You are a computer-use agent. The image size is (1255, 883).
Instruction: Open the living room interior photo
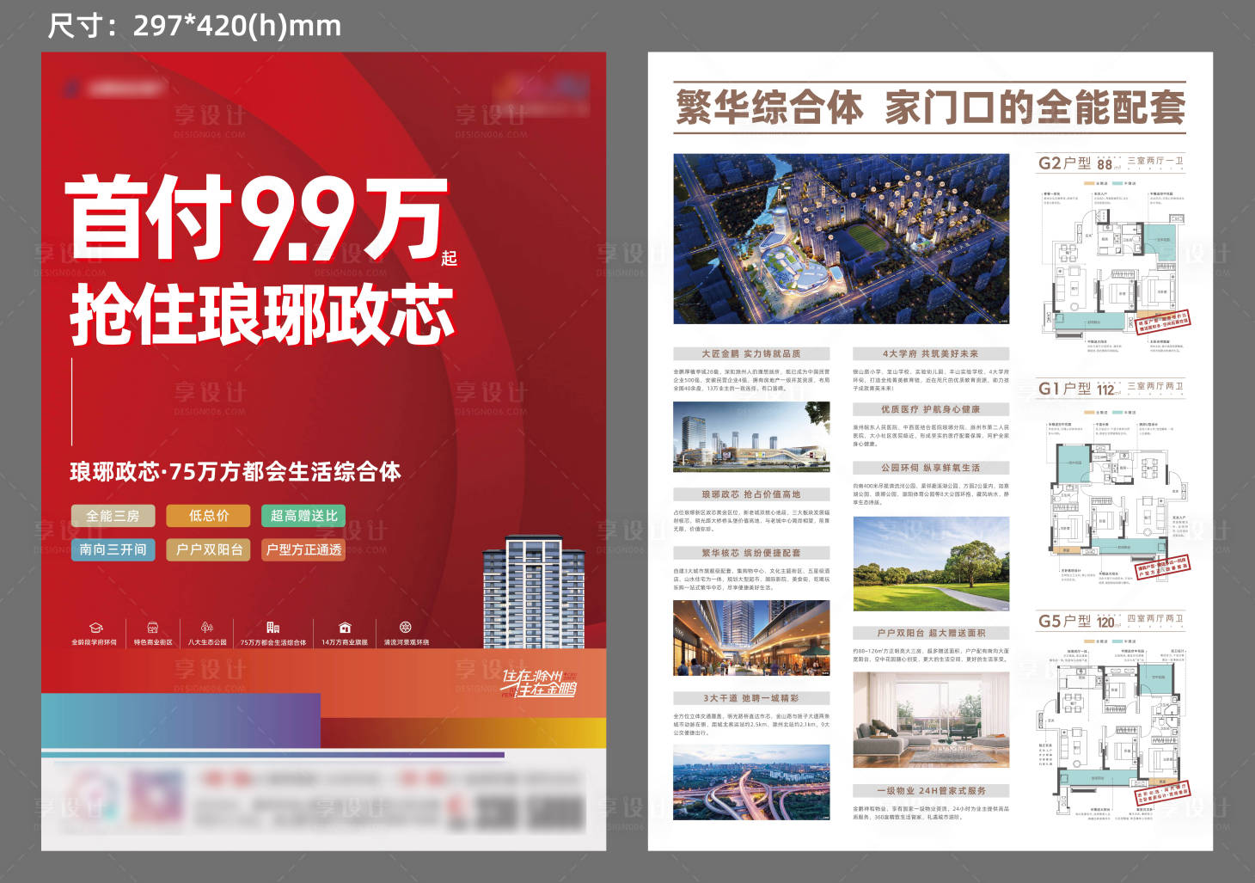click(x=931, y=720)
